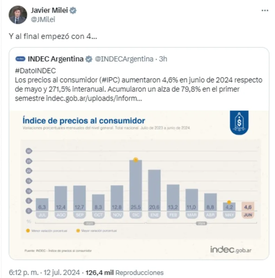This screenshot has height=278, width=275.
Task: Click the orange dot atop the DIC bar
Action: coord(136,160)
